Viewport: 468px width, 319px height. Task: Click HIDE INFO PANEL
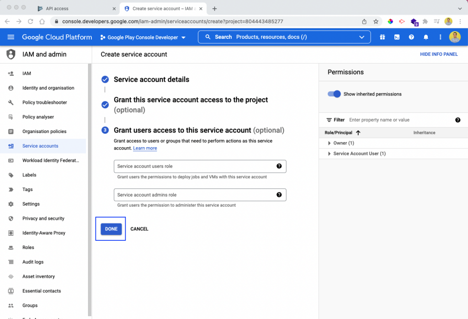pyautogui.click(x=439, y=54)
